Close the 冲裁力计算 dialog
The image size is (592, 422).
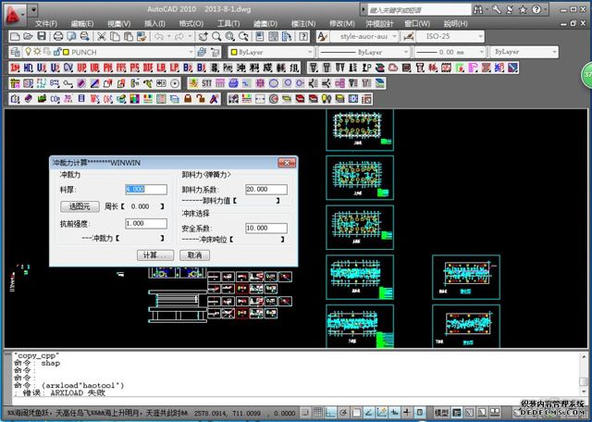tap(287, 163)
